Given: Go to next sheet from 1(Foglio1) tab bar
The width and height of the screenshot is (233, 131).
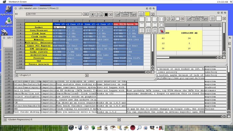Looking at the screenshot, I should pos(87,75).
